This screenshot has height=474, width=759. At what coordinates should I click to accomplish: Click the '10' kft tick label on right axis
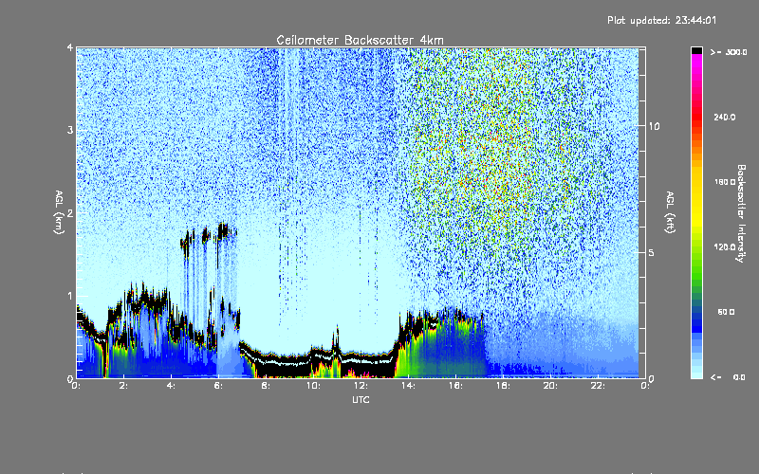(x=654, y=126)
